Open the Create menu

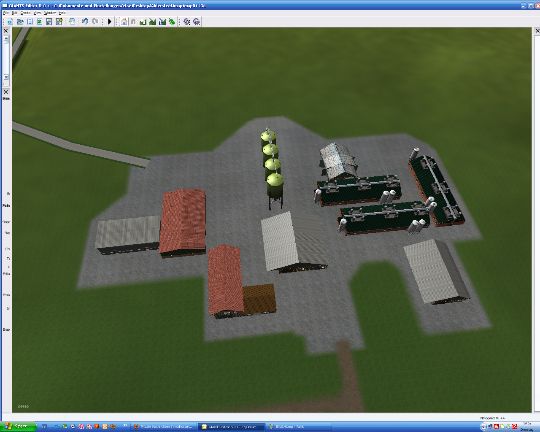pos(25,13)
